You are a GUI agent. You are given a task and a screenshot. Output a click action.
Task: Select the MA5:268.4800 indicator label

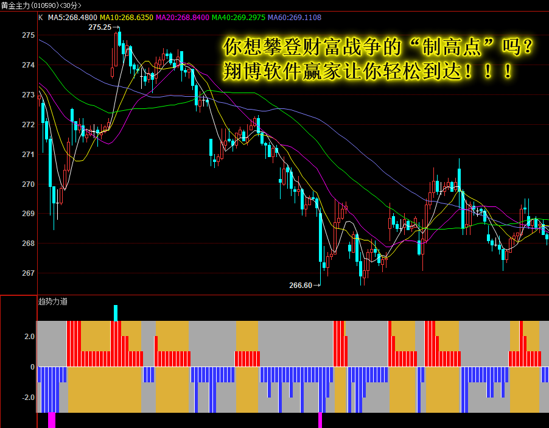coord(72,18)
